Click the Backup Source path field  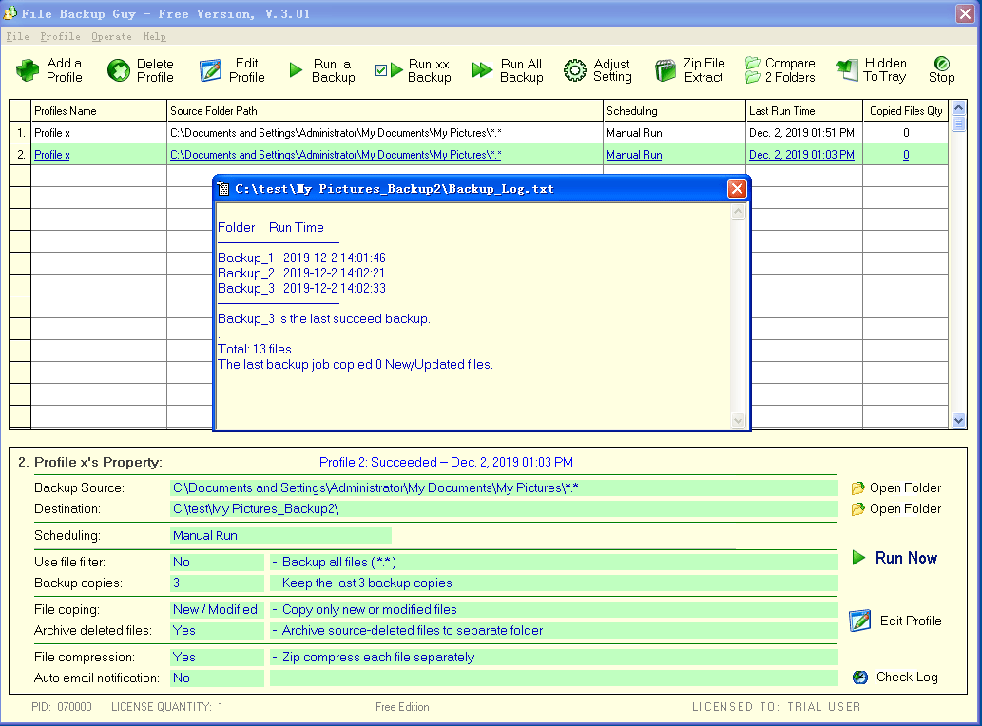(504, 487)
